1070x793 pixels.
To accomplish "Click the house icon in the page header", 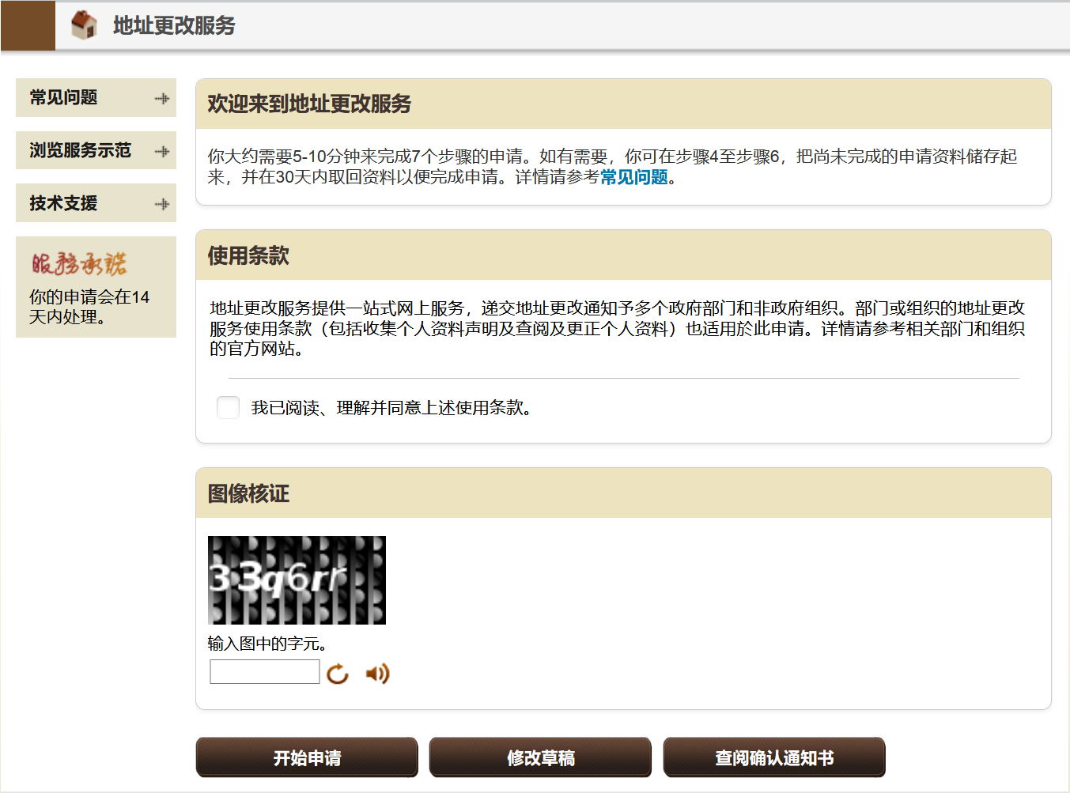I will pos(85,25).
